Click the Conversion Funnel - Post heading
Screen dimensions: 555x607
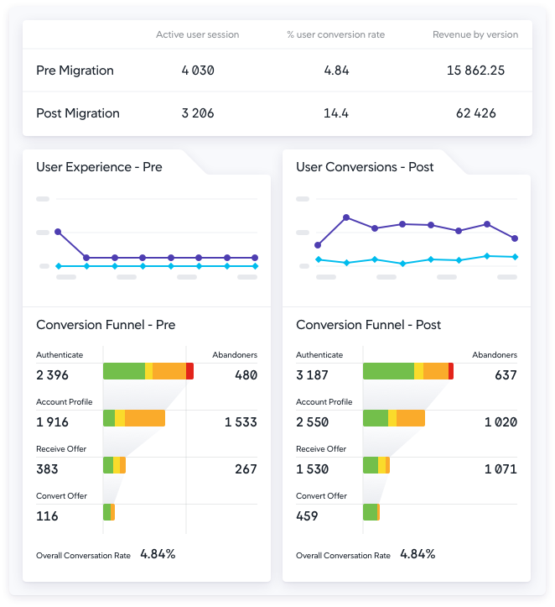[368, 325]
